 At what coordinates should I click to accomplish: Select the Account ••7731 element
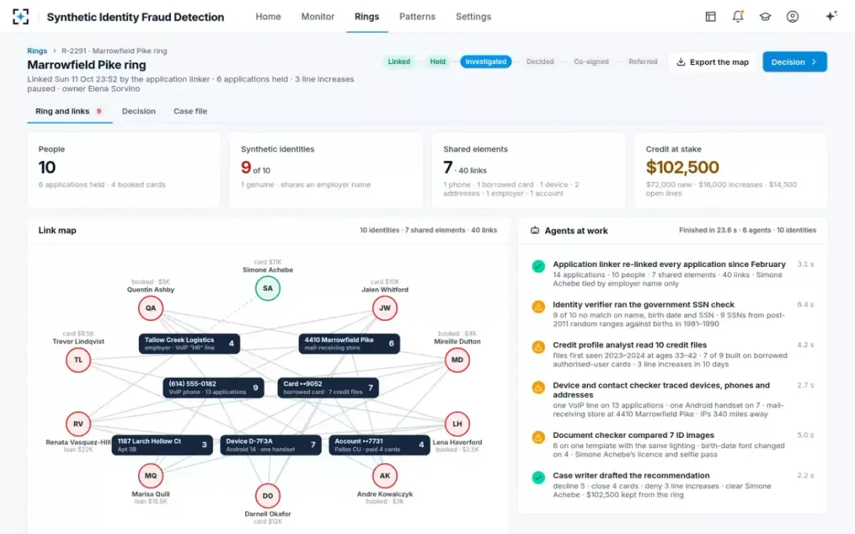379,445
